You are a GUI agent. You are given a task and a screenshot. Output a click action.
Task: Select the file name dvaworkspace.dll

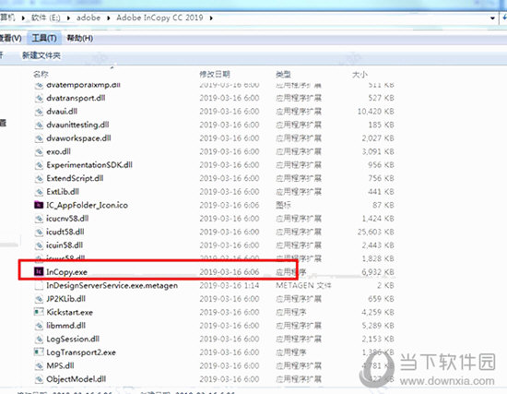coord(78,138)
